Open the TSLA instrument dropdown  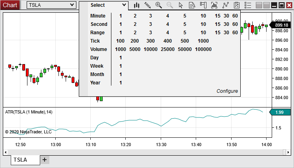[x=51, y=5]
